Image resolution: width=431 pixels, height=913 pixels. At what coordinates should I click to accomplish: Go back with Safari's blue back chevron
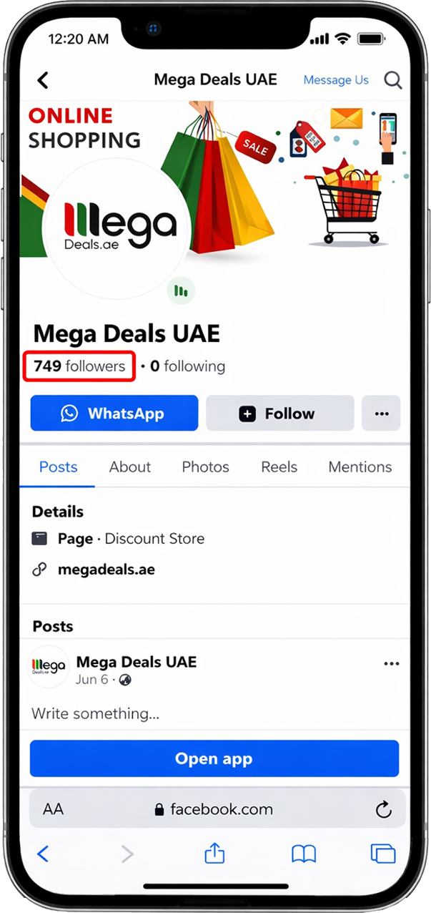(43, 854)
